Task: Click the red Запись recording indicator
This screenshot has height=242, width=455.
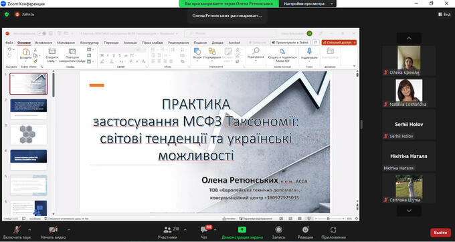Action: (x=25, y=14)
